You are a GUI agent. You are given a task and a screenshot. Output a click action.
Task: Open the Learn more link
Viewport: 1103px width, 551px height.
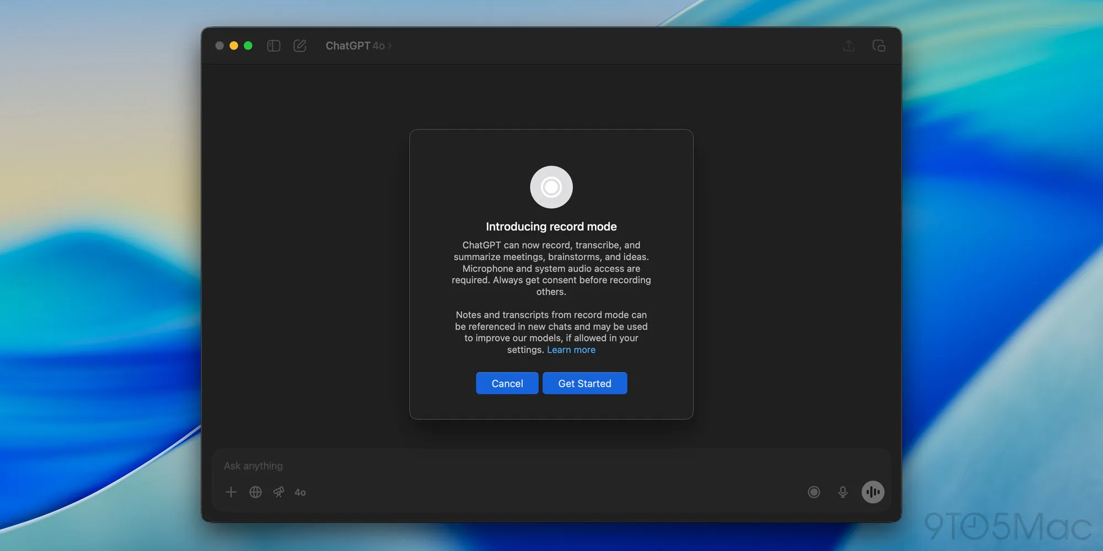click(571, 350)
